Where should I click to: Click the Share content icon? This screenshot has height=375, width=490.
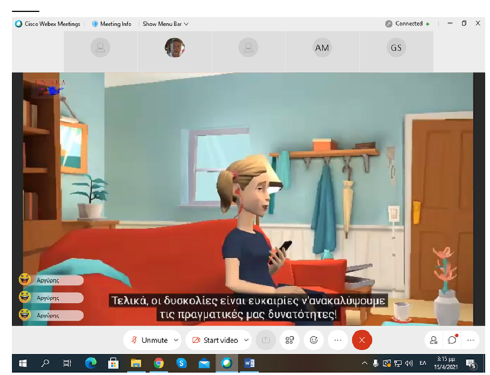point(266,340)
